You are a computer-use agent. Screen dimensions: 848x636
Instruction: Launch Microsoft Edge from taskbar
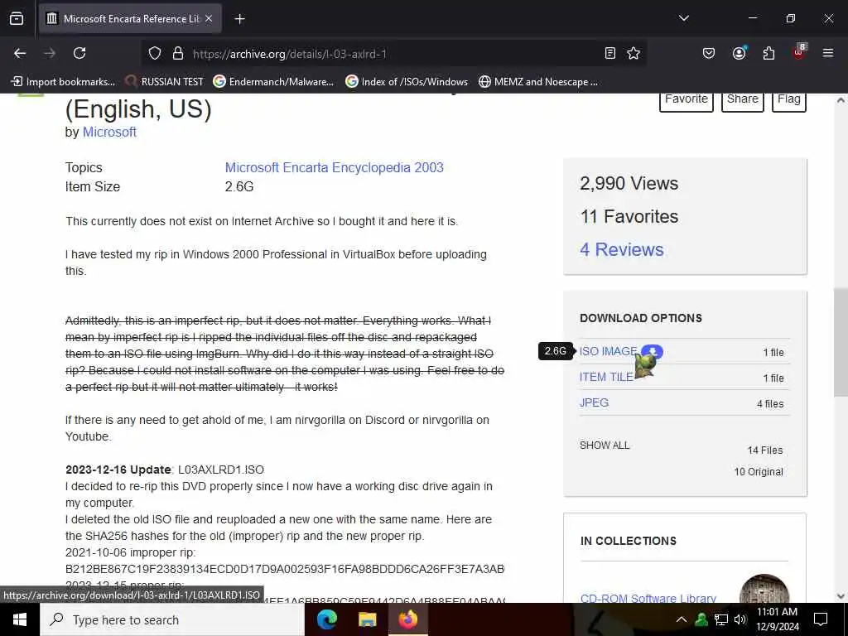[x=326, y=619]
